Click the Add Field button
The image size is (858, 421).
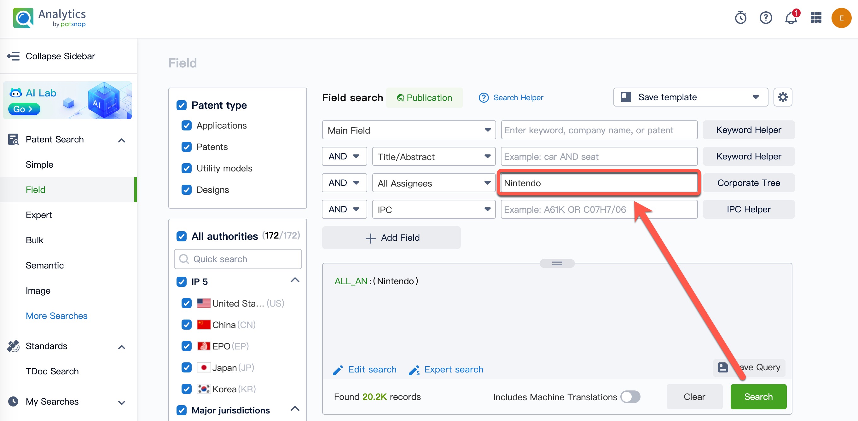(x=391, y=238)
